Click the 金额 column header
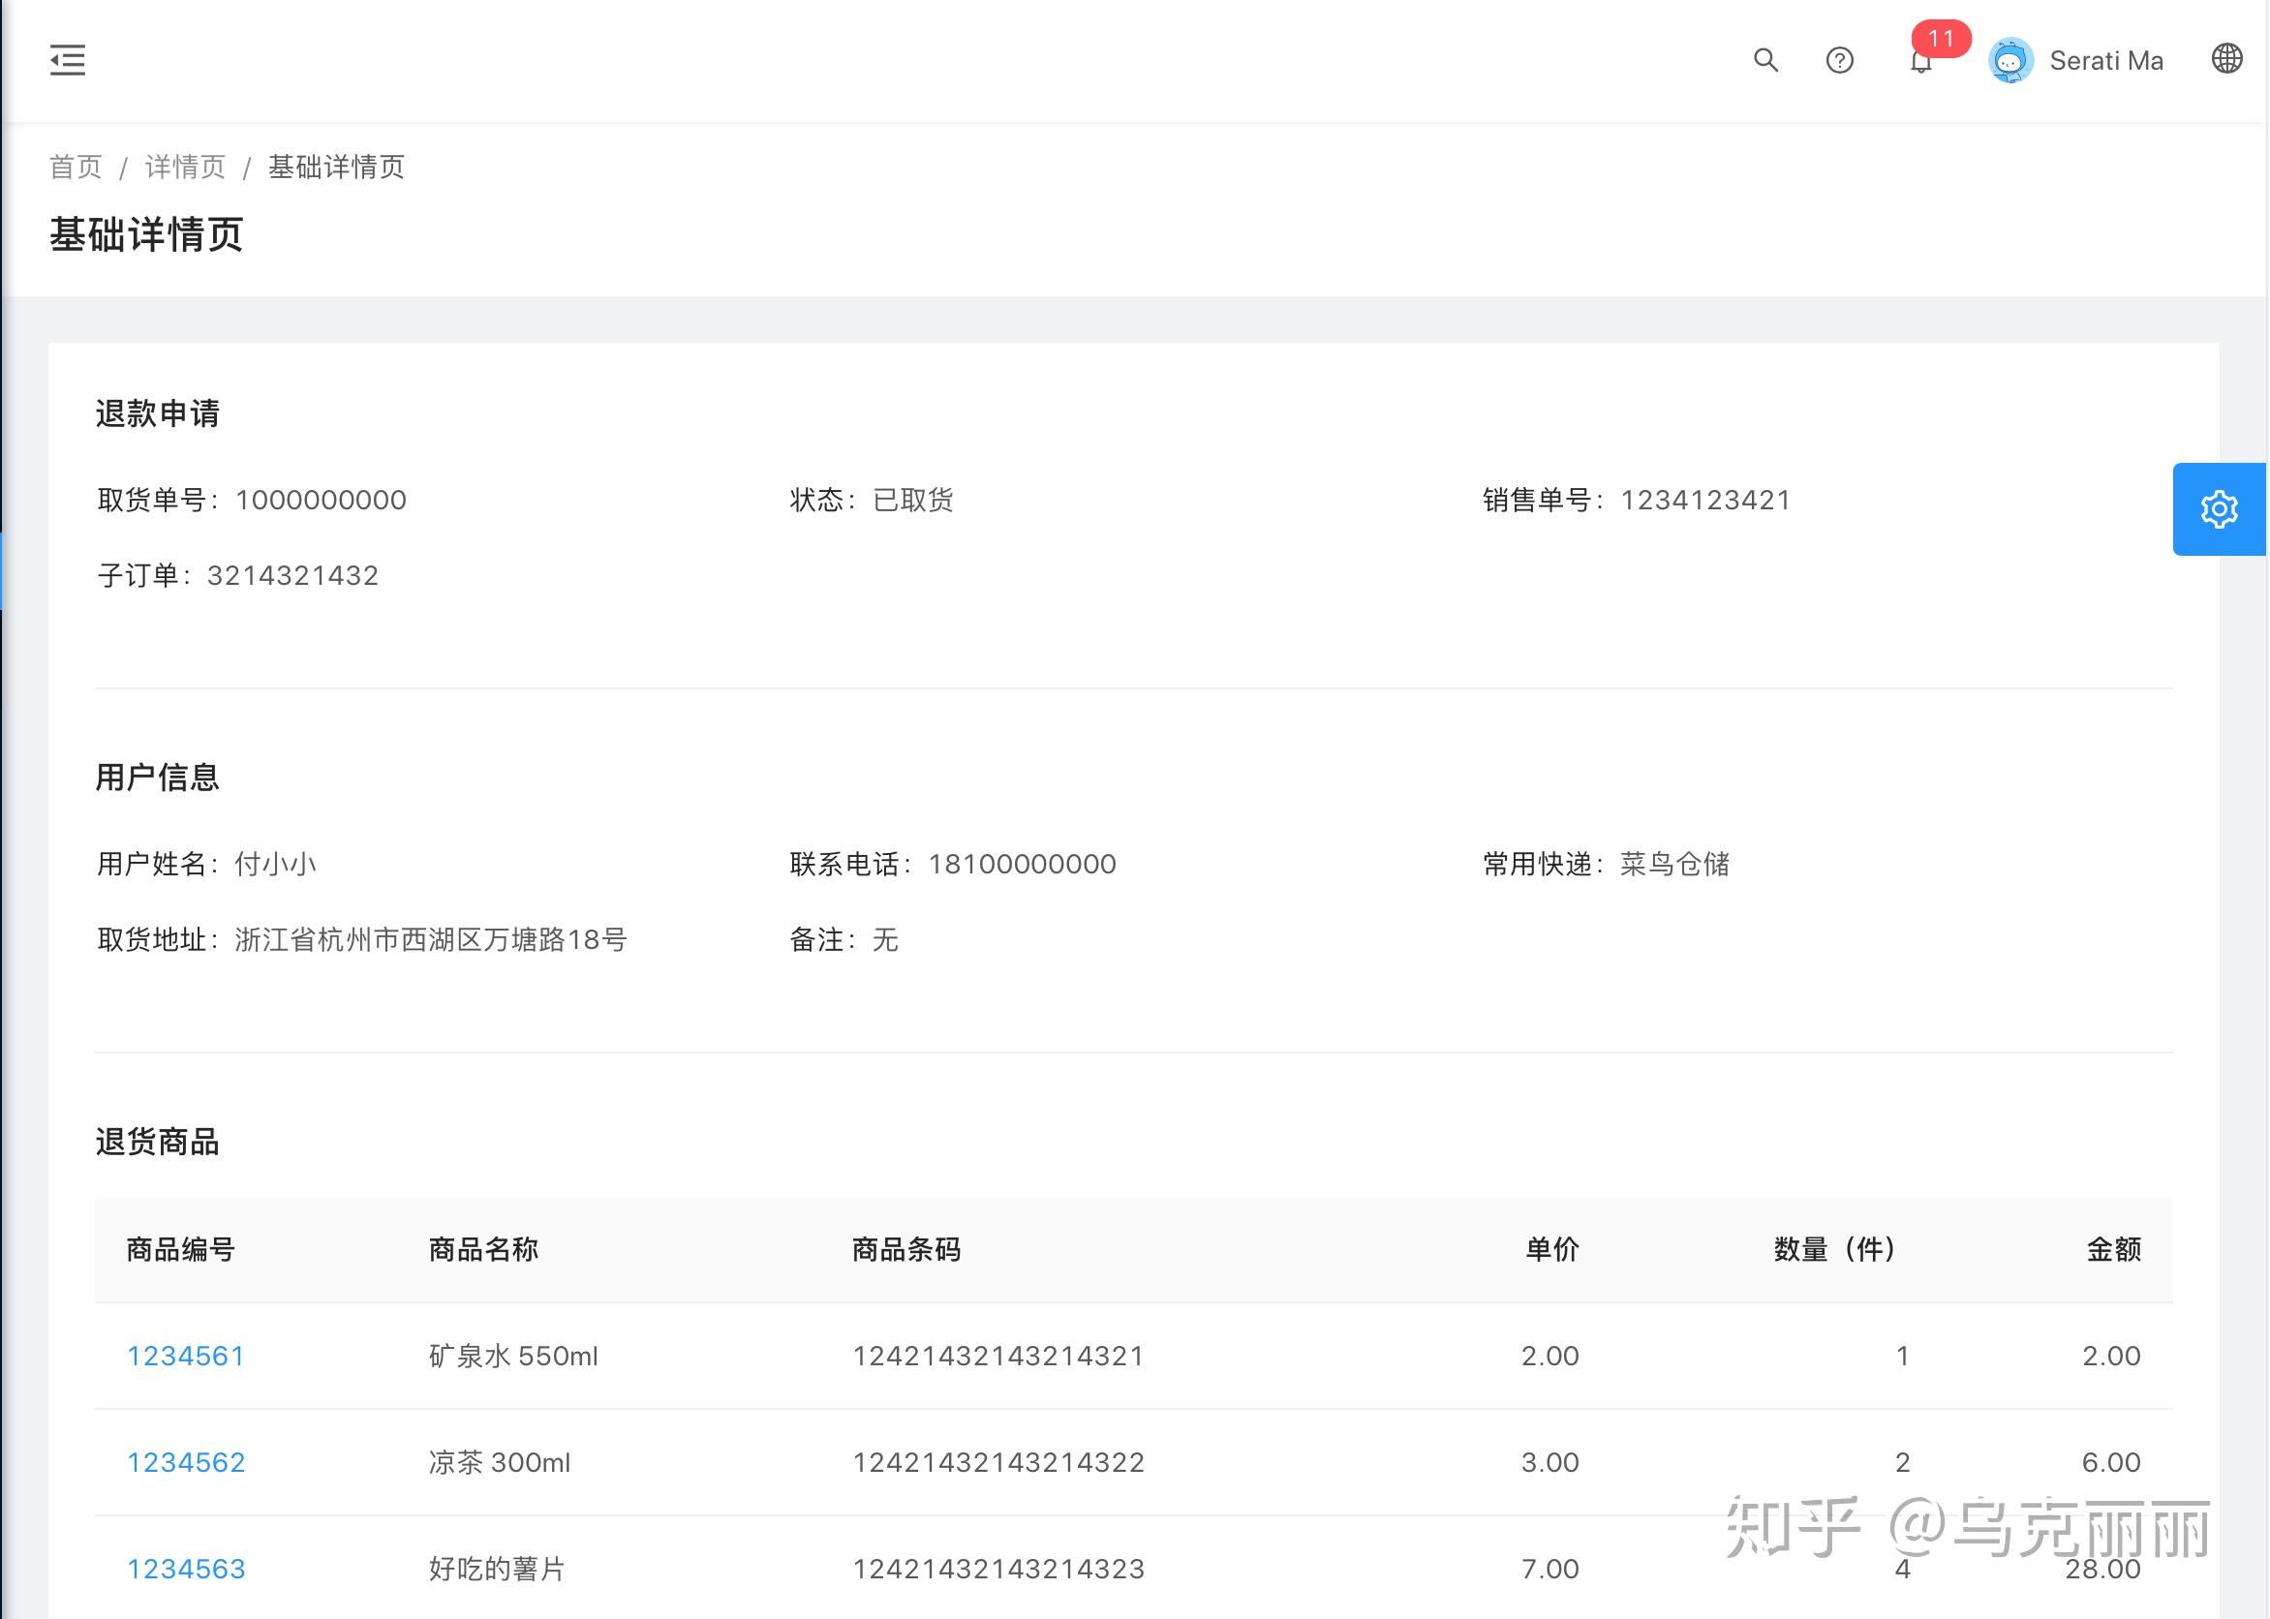 (2114, 1249)
